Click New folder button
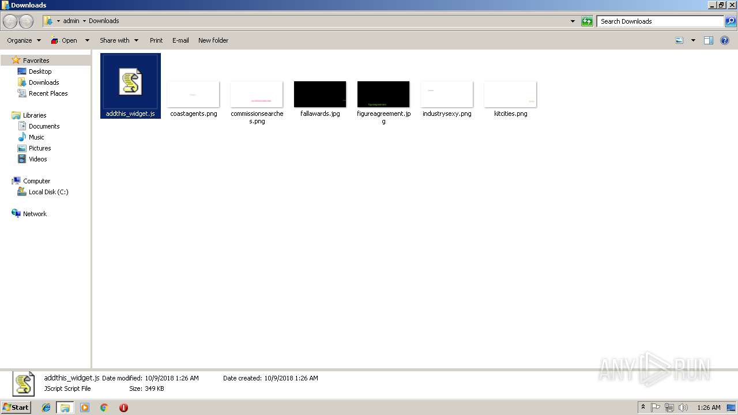The image size is (738, 415). pos(213,40)
